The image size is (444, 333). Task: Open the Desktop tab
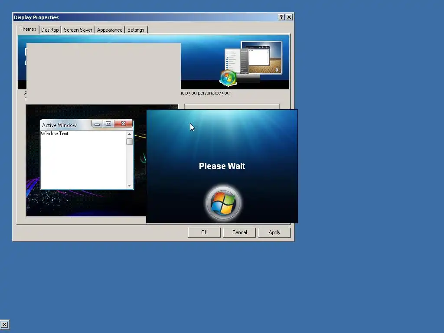pyautogui.click(x=50, y=30)
